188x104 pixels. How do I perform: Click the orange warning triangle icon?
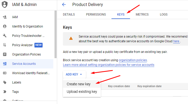pos(71,38)
